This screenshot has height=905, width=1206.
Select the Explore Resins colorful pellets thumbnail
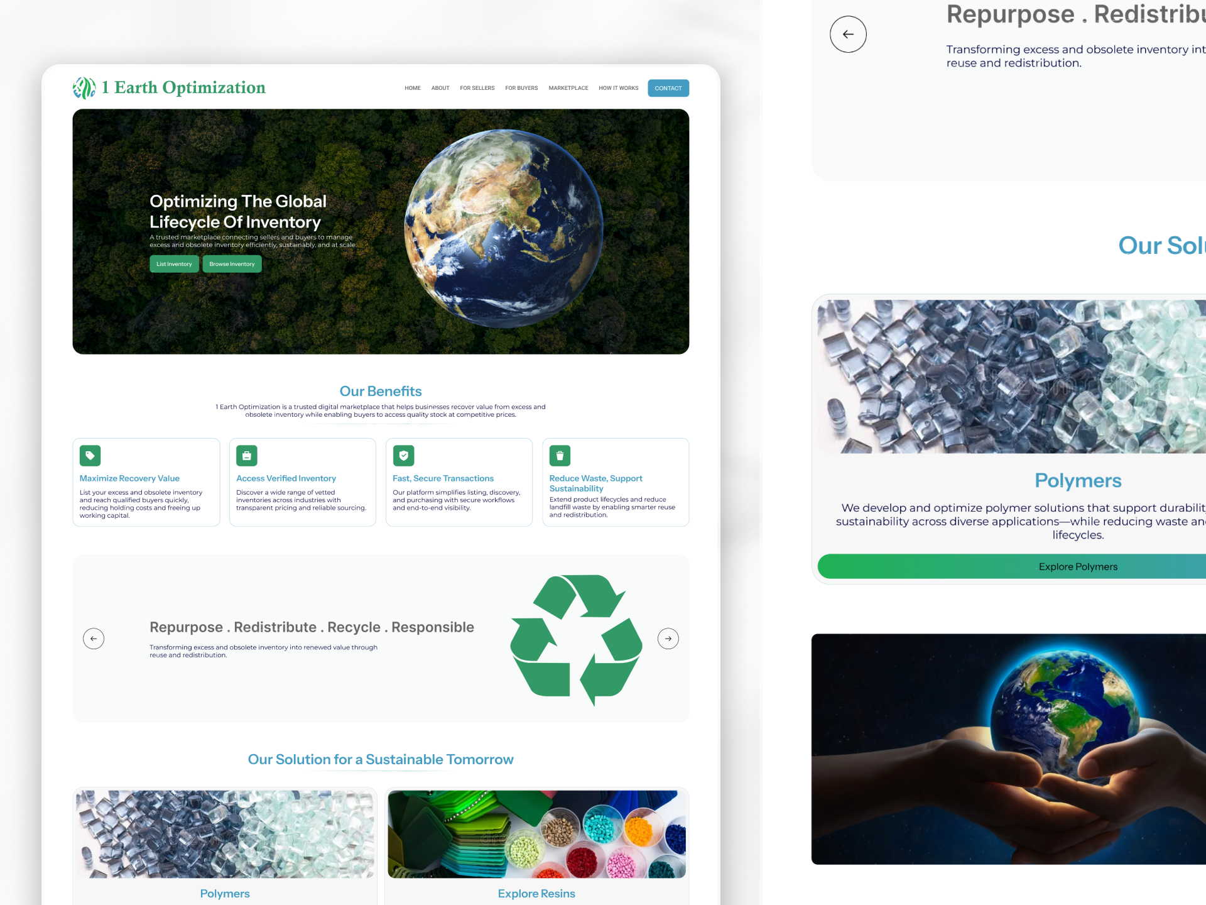(536, 834)
